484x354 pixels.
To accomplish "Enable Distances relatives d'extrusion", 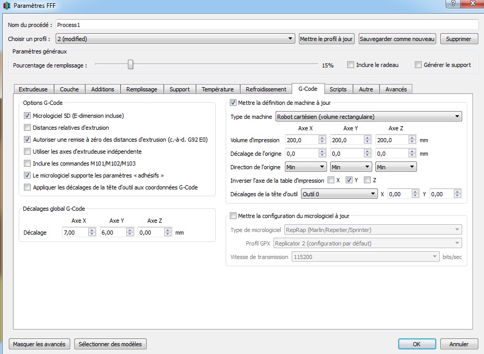I will [27, 128].
